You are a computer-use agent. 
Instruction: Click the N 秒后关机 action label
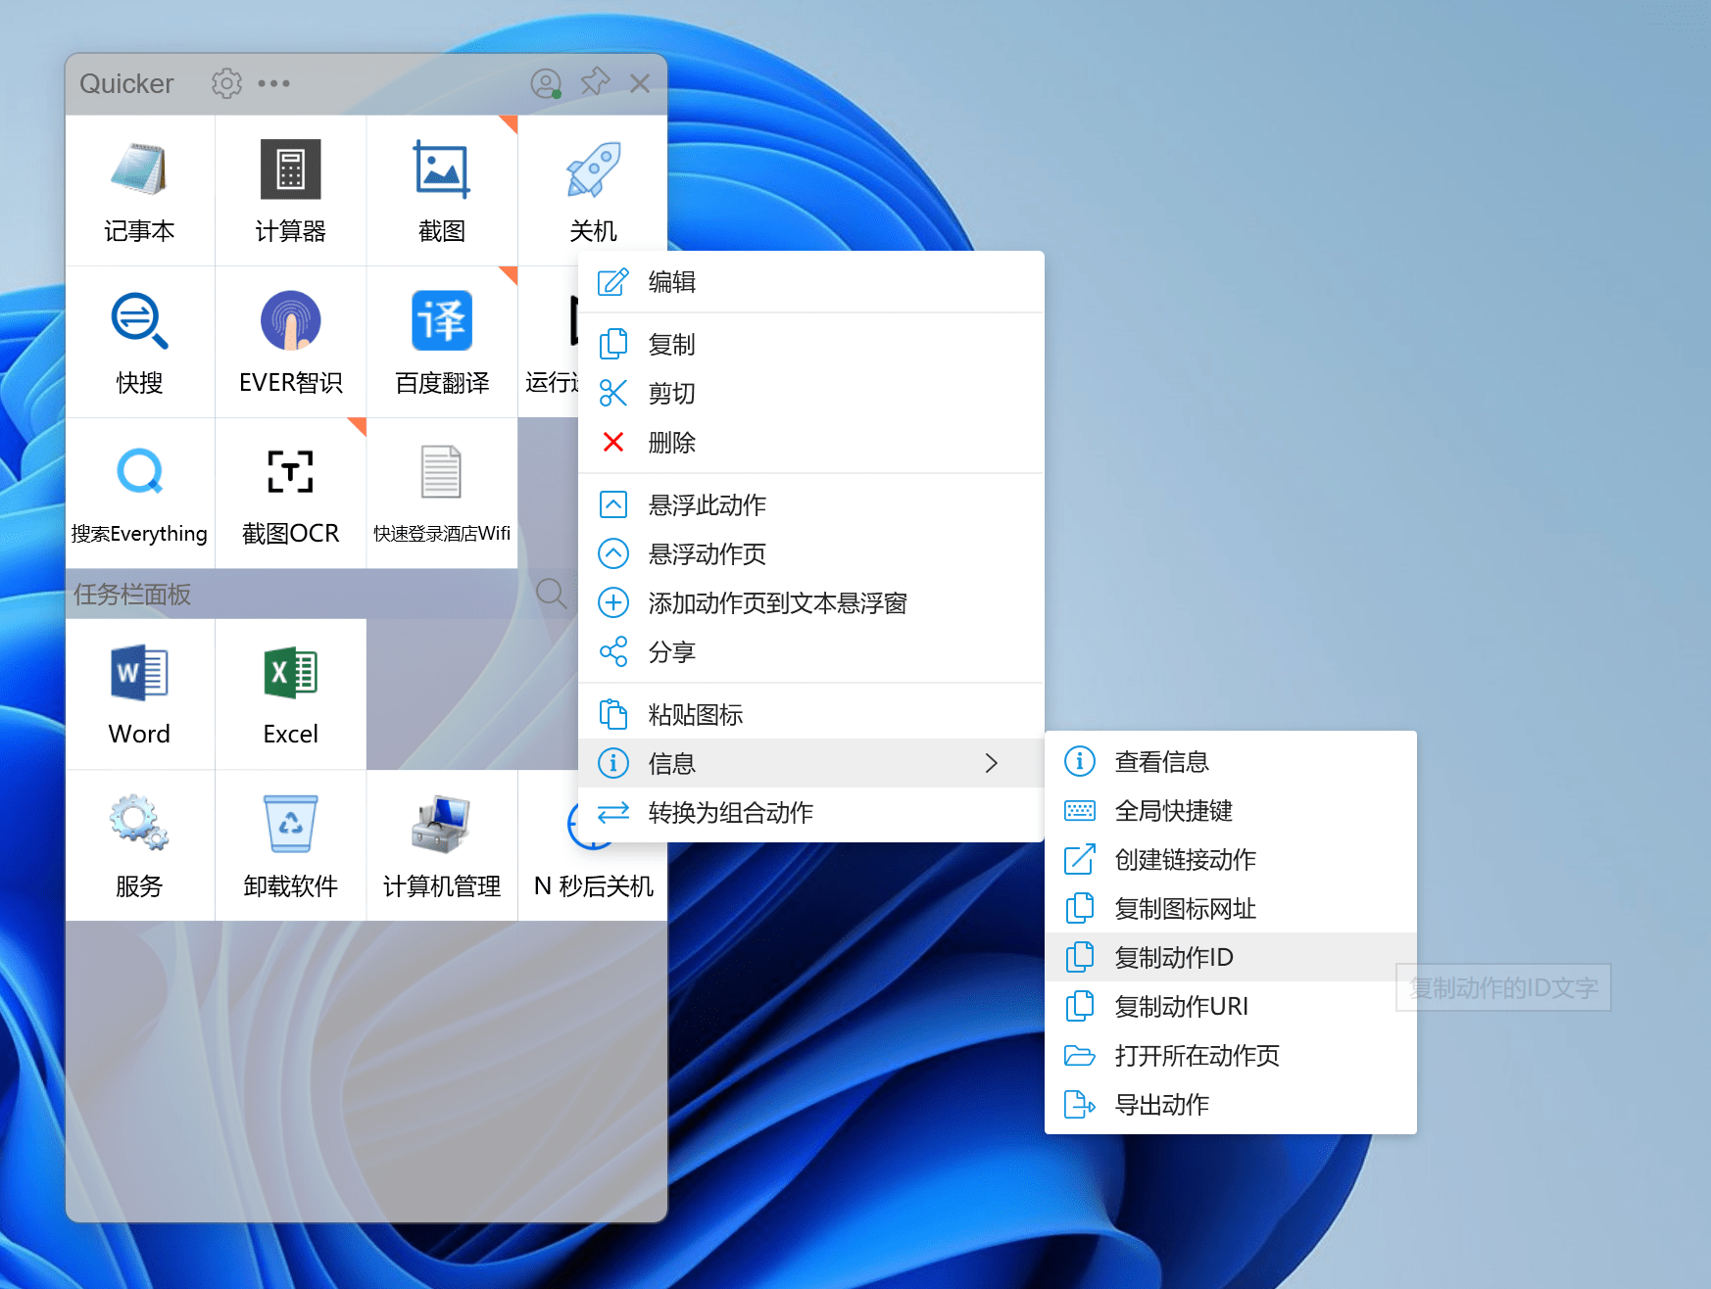pyautogui.click(x=593, y=885)
